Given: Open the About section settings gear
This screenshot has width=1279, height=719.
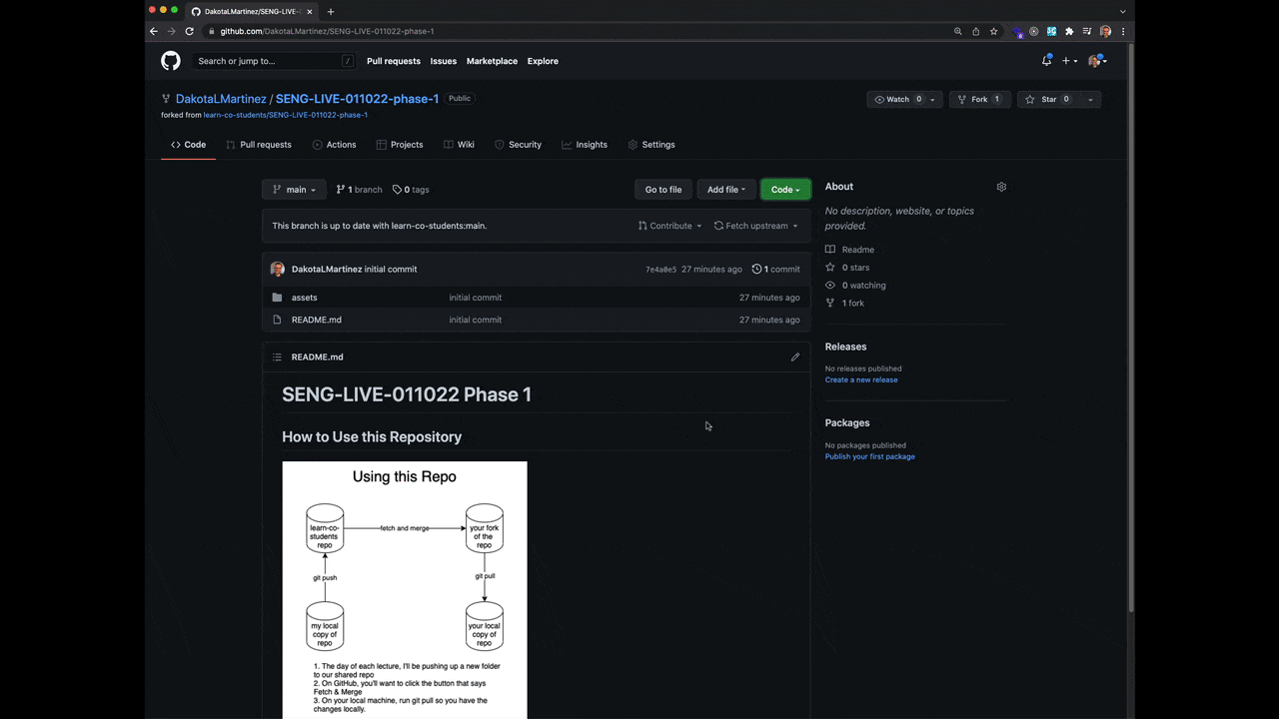Looking at the screenshot, I should tap(1001, 186).
